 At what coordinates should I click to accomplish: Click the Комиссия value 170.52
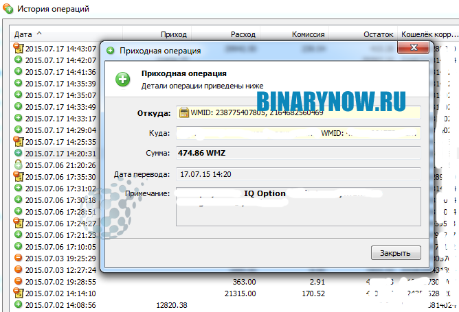[x=313, y=293]
